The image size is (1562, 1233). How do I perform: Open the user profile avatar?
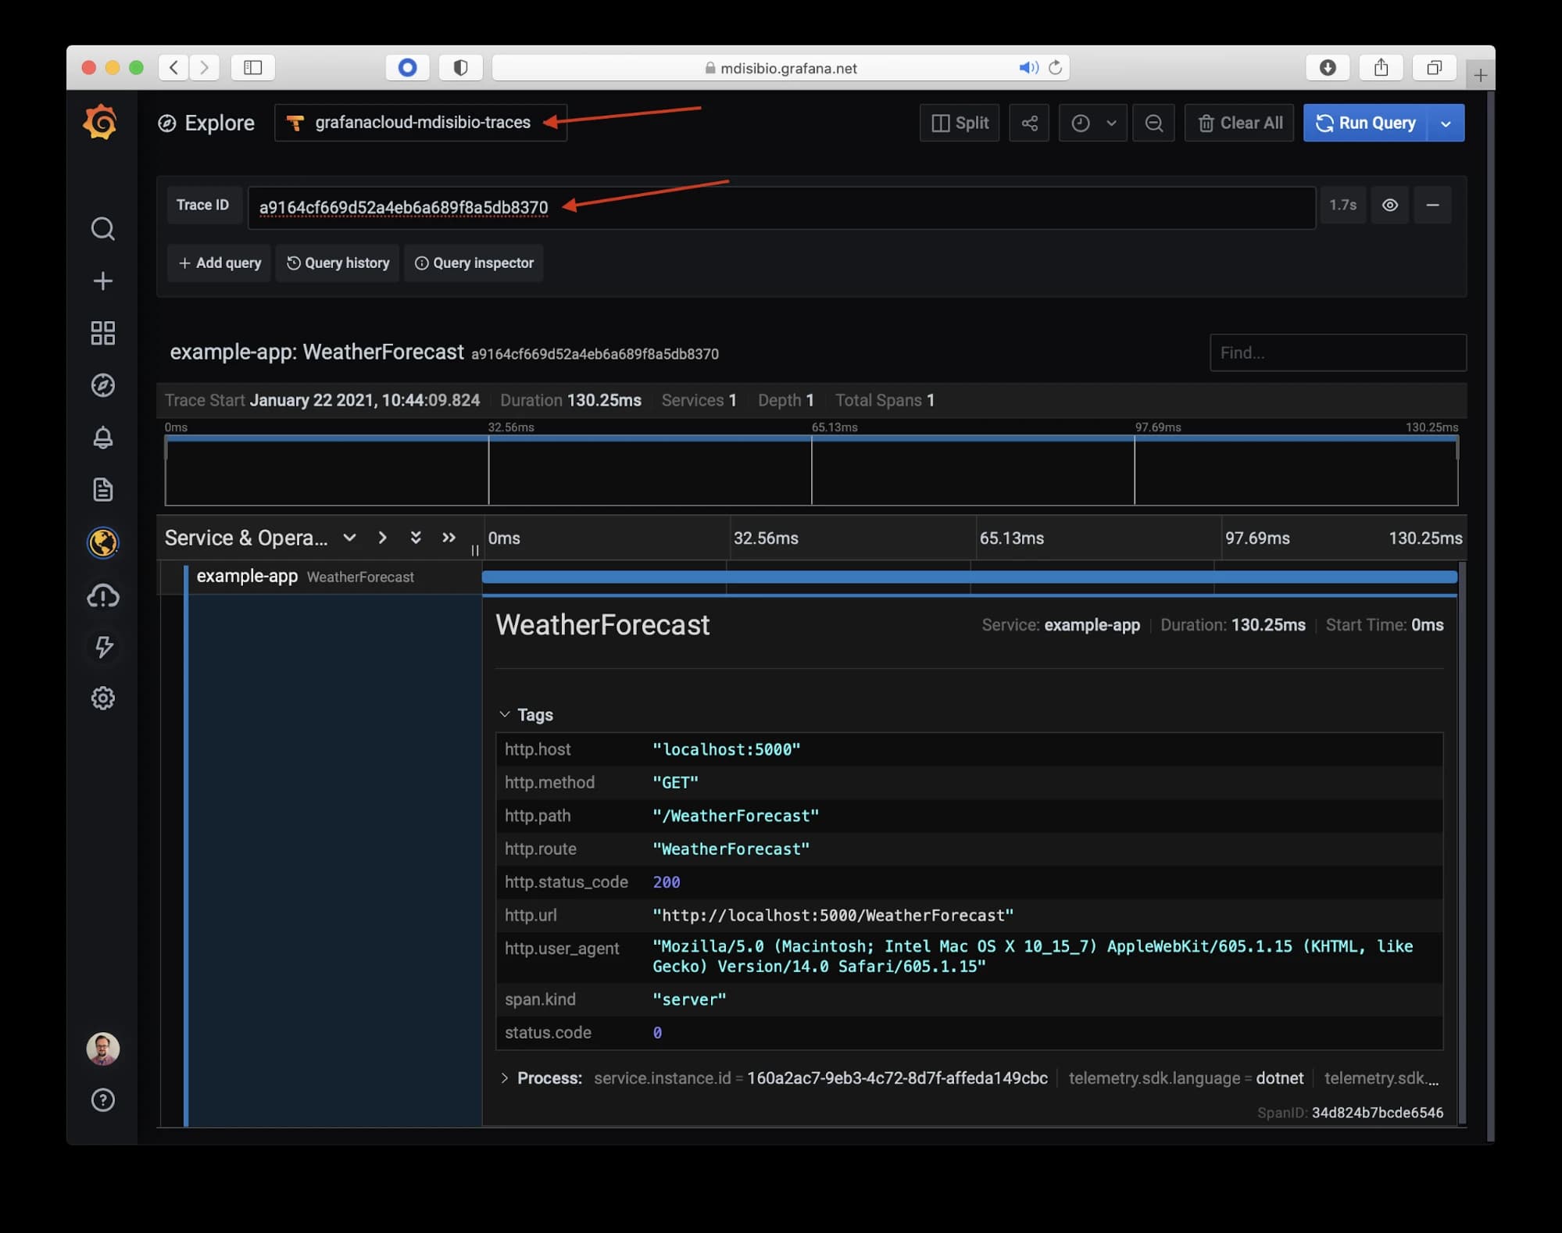point(102,1049)
